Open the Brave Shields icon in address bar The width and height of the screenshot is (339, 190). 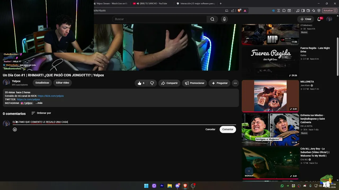point(239,11)
